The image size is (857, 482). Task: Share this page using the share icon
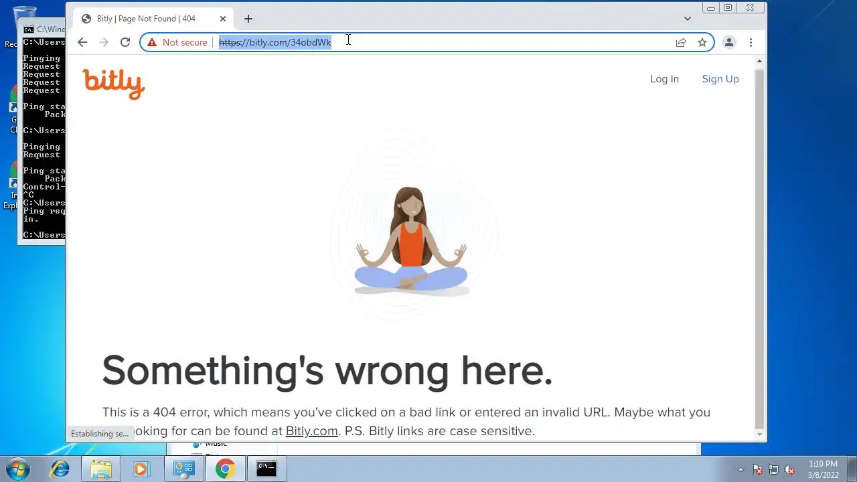[681, 42]
